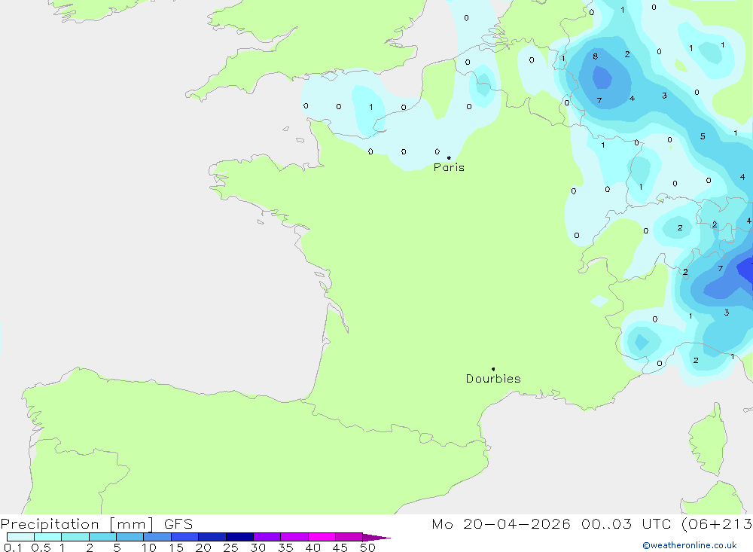Click the '30' legend scale value
The width and height of the screenshot is (753, 552).
(258, 547)
